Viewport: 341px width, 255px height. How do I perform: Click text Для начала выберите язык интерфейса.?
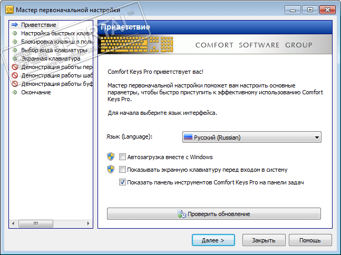[162, 113]
